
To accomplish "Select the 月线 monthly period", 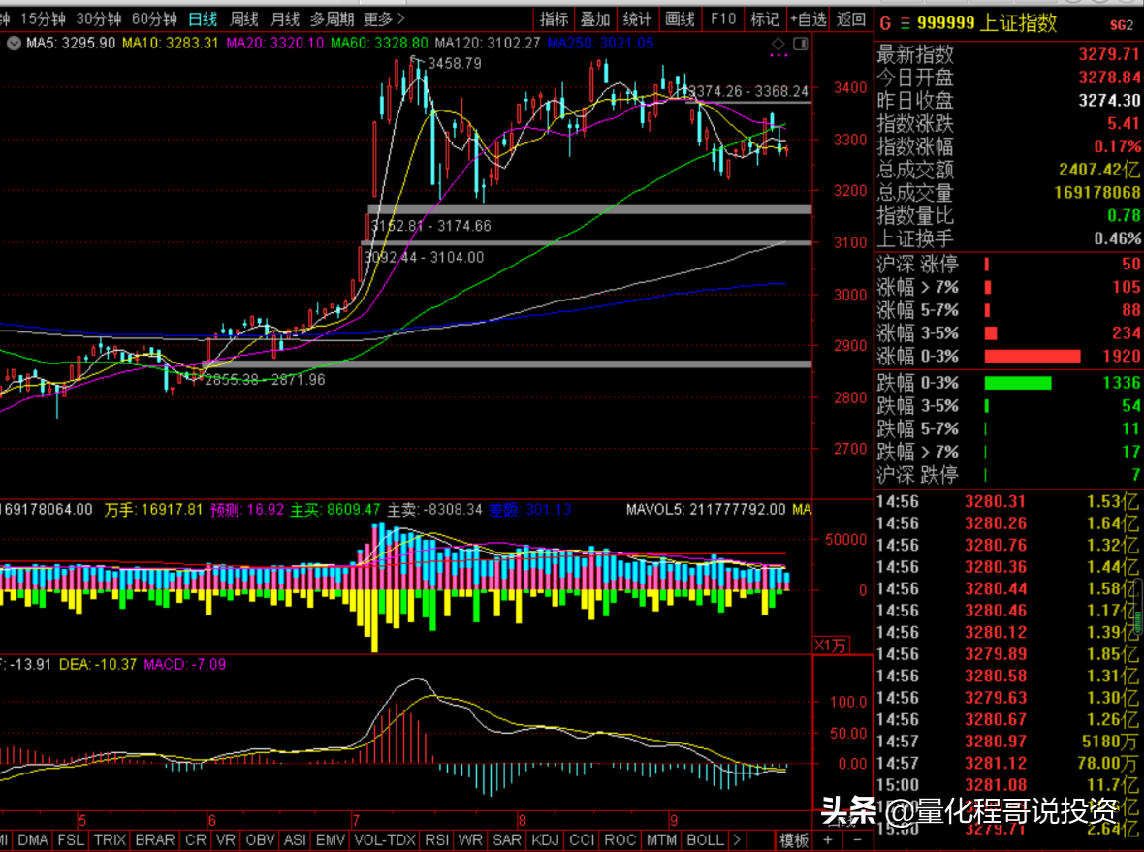I will click(284, 19).
